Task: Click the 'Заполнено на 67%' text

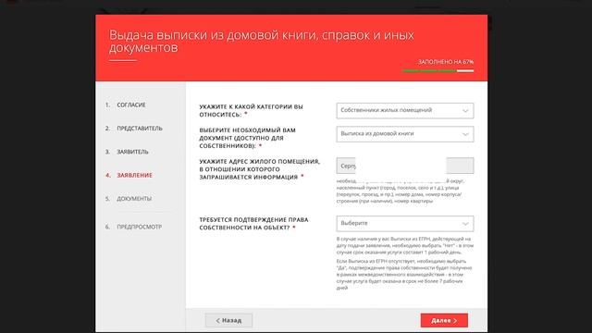Action: click(446, 62)
